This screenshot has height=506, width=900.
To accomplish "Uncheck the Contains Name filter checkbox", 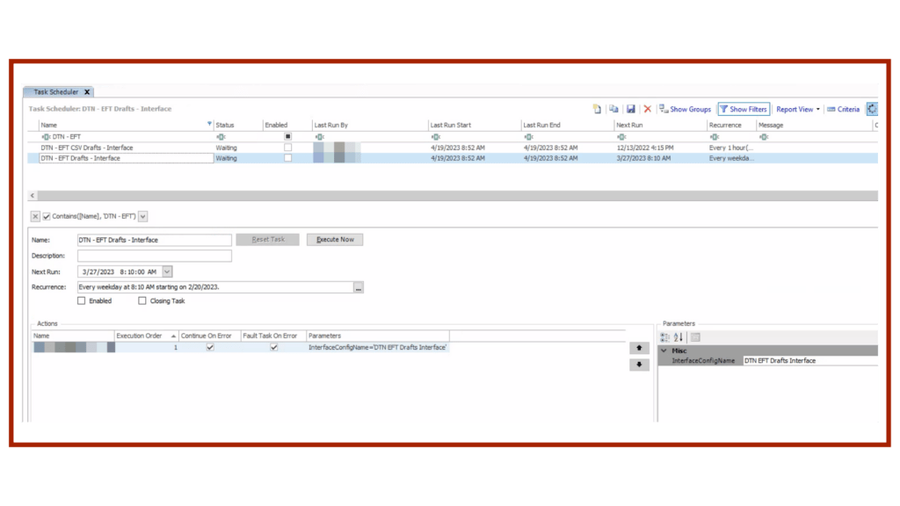I will [x=47, y=216].
